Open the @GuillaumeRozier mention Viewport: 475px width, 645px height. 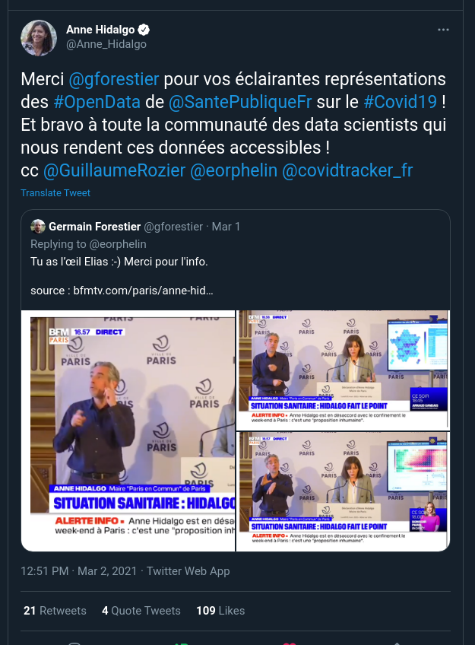click(114, 171)
